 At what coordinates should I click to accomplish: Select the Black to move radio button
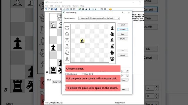tap(66, 74)
